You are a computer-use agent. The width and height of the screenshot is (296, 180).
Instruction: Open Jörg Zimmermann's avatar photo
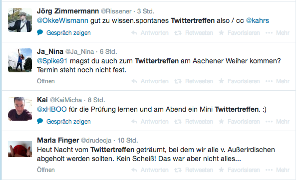pyautogui.click(x=20, y=20)
